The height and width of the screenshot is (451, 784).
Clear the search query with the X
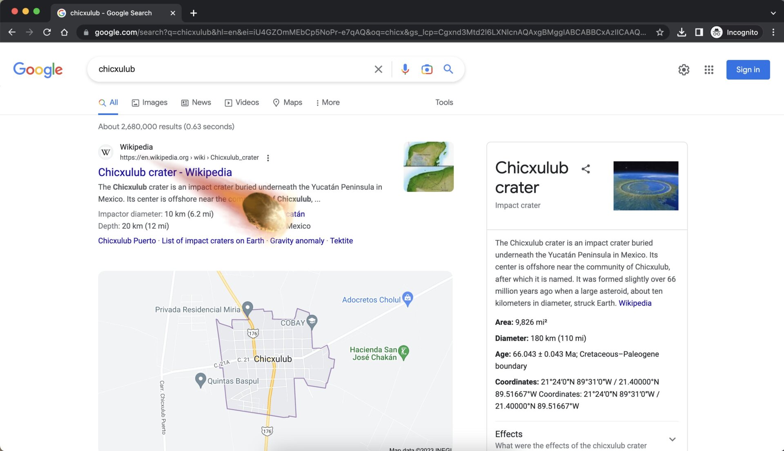tap(378, 69)
